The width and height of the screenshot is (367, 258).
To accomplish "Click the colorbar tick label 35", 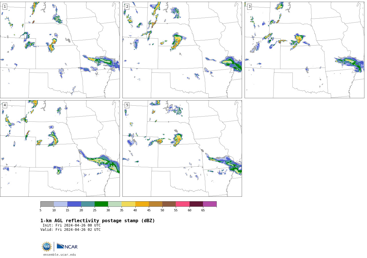I will 122,210.
